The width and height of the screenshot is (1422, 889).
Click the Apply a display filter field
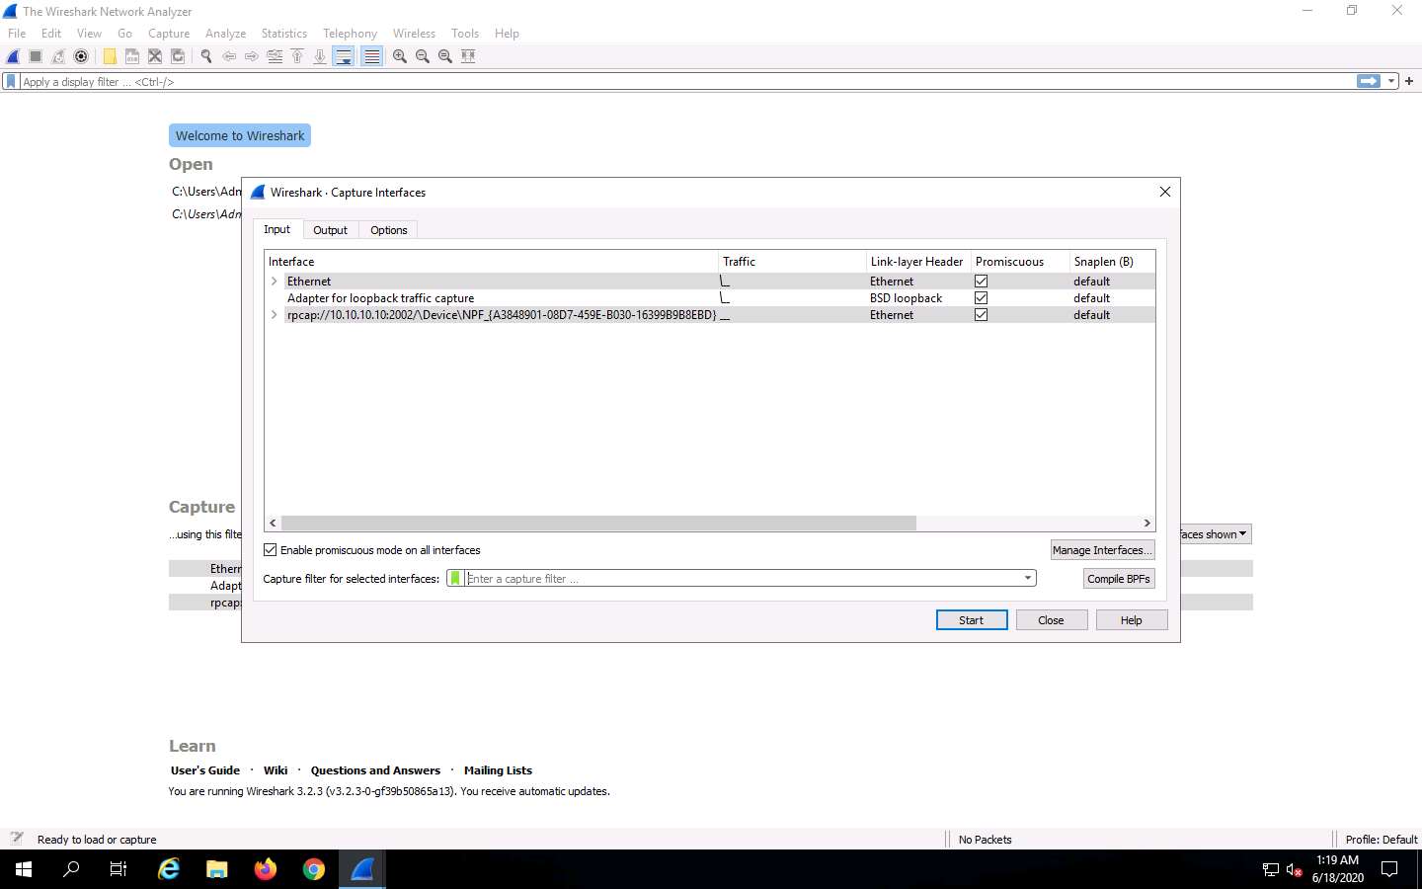(x=686, y=82)
